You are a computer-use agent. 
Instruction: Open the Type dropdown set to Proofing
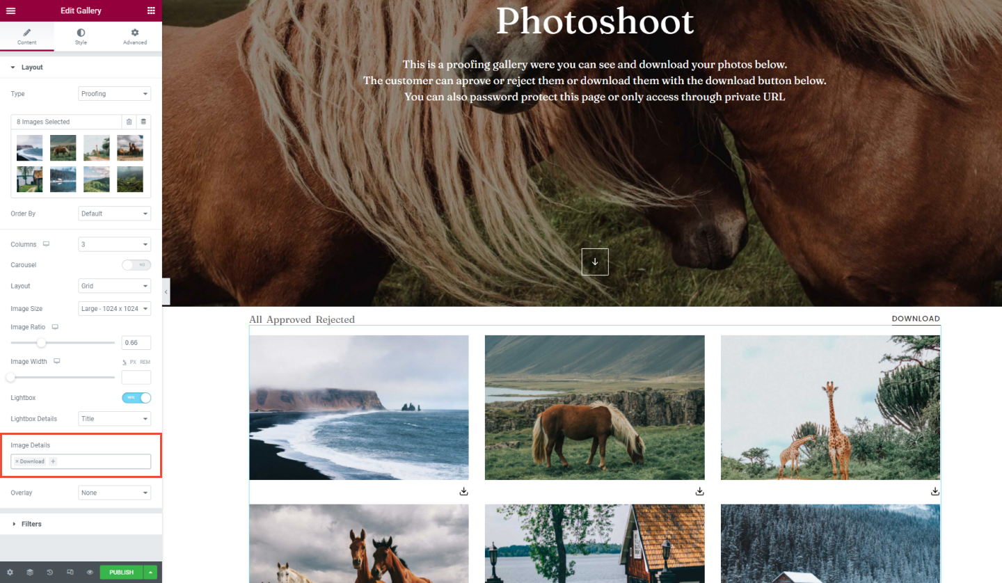115,94
